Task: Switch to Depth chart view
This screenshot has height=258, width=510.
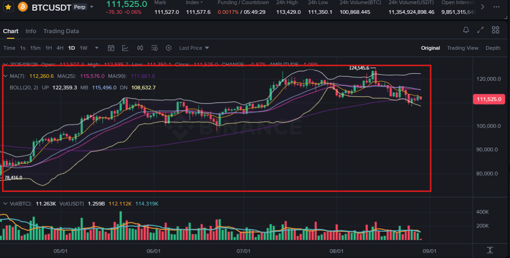Action: (x=493, y=48)
